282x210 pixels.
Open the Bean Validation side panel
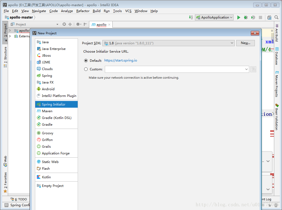[x=277, y=117]
